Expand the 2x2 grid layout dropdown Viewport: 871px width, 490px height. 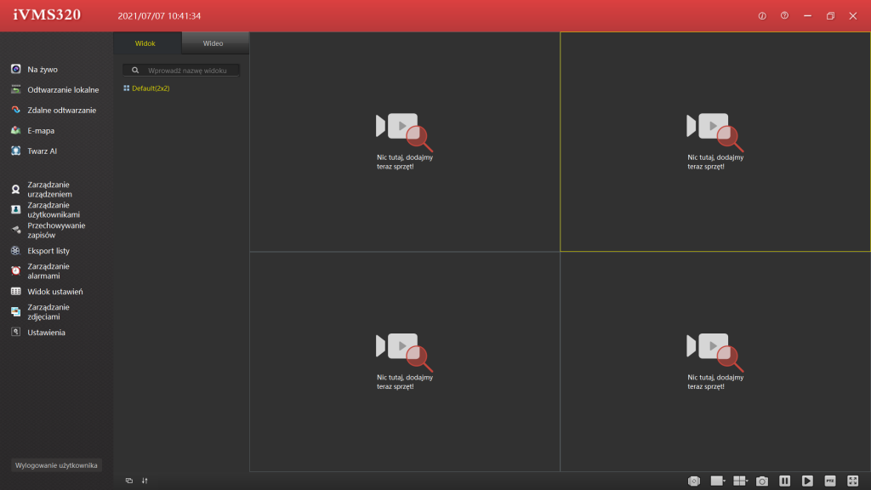(x=741, y=481)
